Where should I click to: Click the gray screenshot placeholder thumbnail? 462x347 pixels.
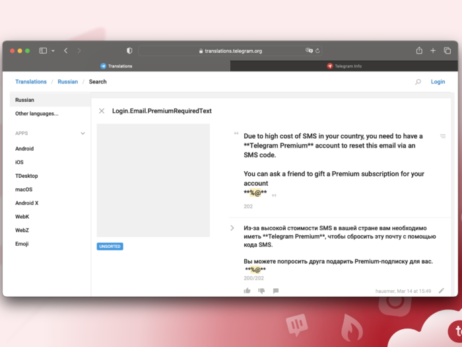153,180
